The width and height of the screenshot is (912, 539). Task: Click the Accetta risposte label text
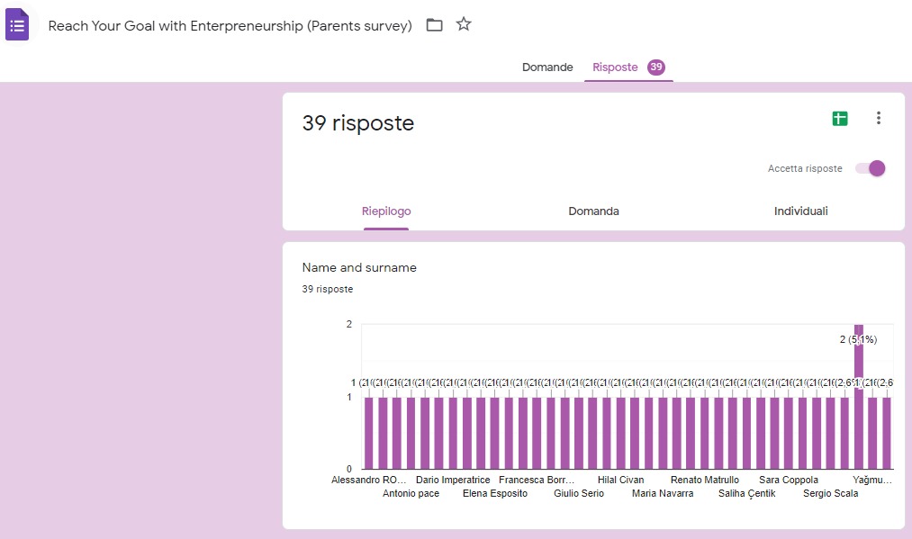(805, 168)
